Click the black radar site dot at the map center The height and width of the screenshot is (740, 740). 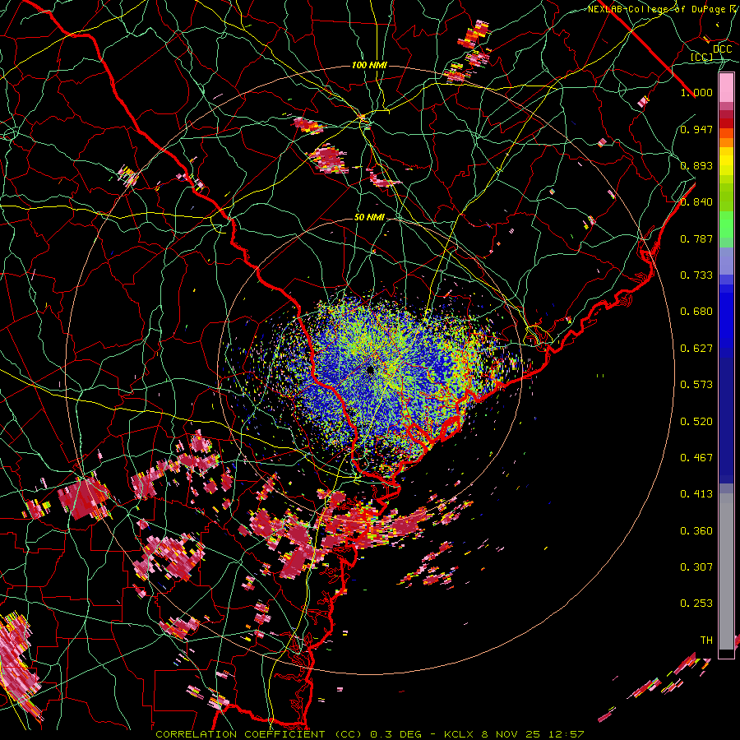click(371, 371)
